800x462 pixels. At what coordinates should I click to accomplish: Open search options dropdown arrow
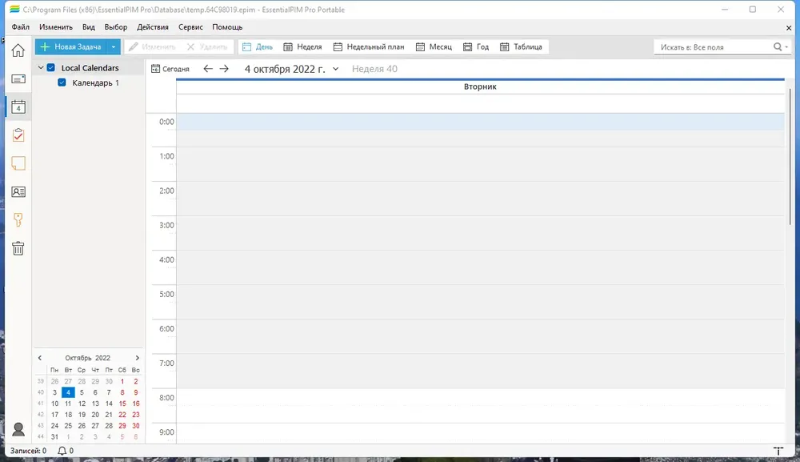point(786,47)
